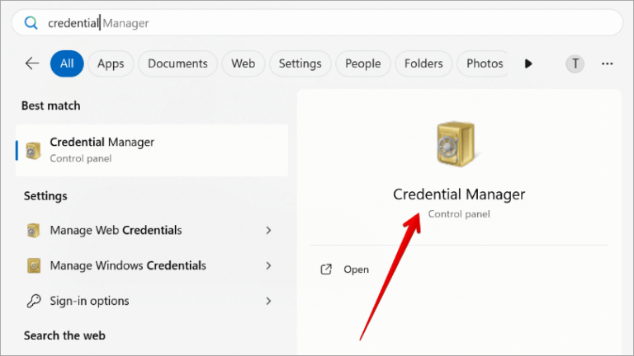Switch to the People filter
The height and width of the screenshot is (356, 634).
[362, 63]
